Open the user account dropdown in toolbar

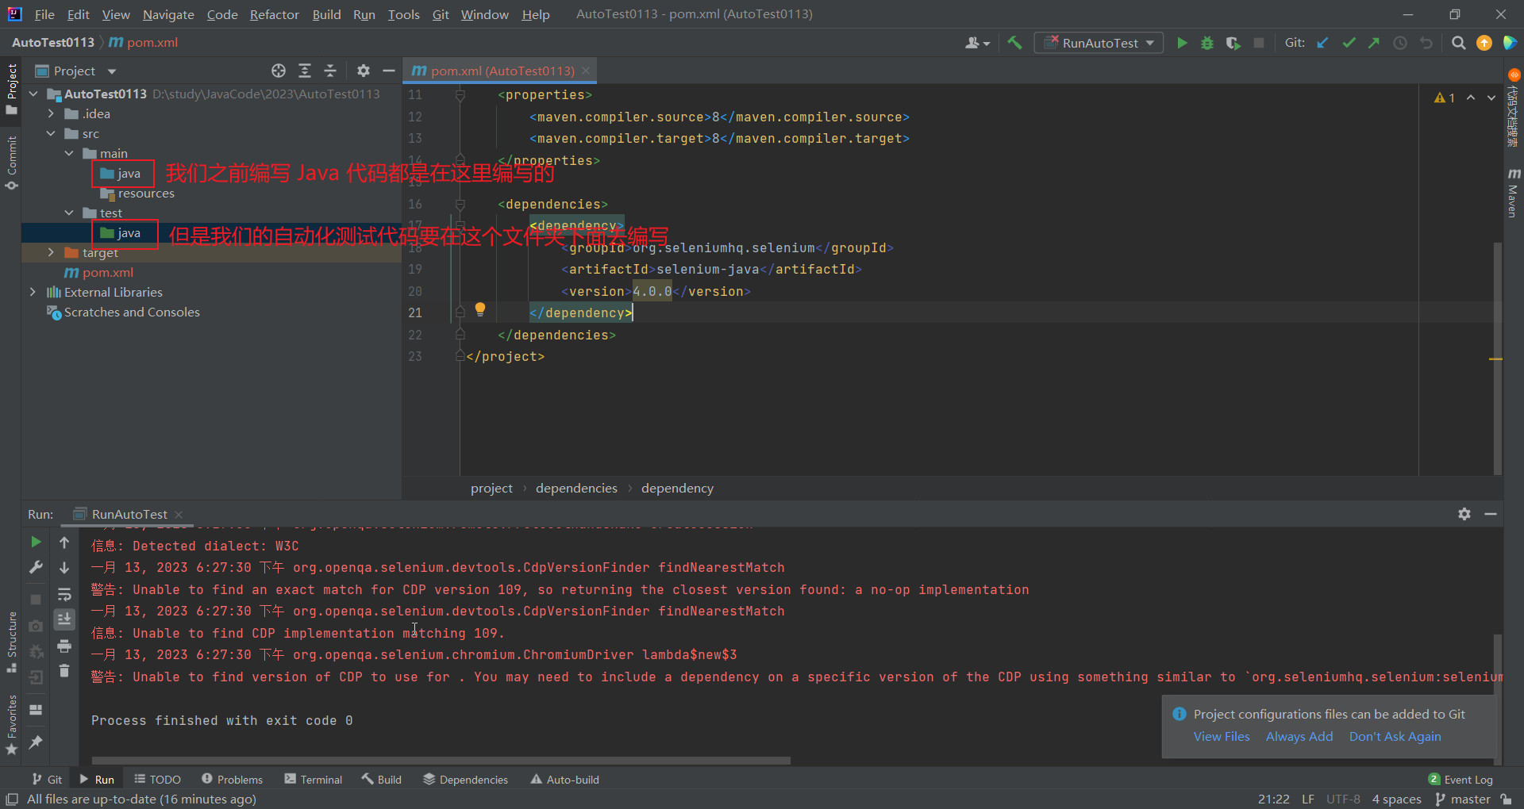tap(977, 43)
